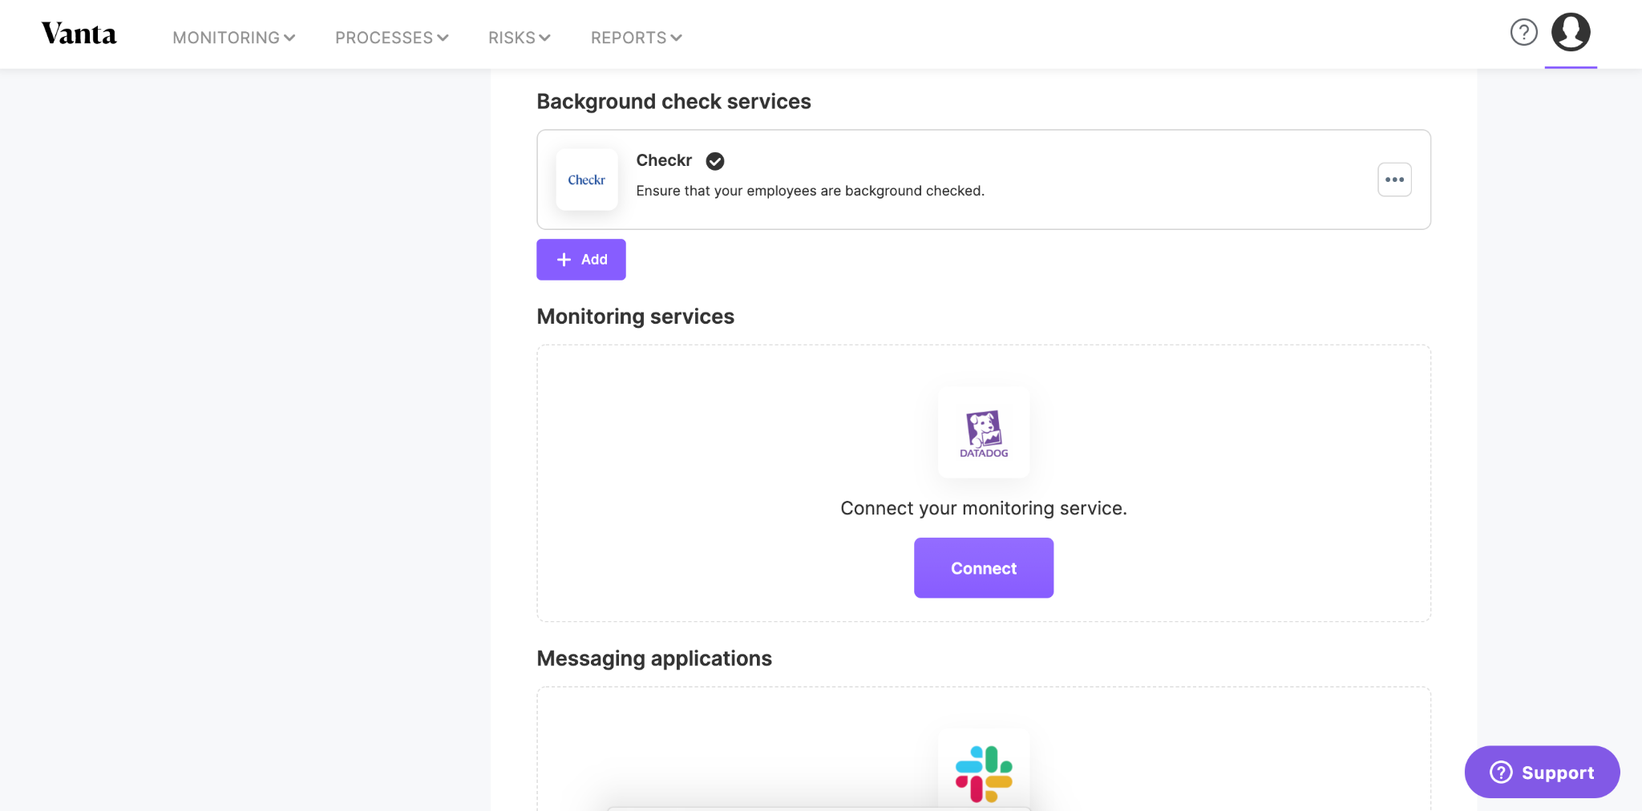Click the Checkr verified checkmark badge
1642x811 pixels.
715,161
